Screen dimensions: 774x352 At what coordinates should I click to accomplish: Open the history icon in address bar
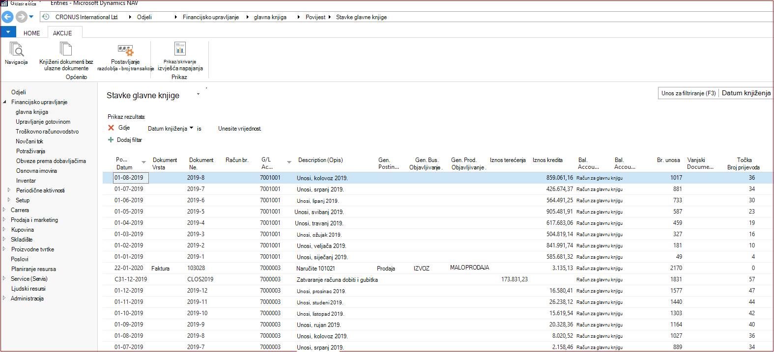(x=46, y=17)
